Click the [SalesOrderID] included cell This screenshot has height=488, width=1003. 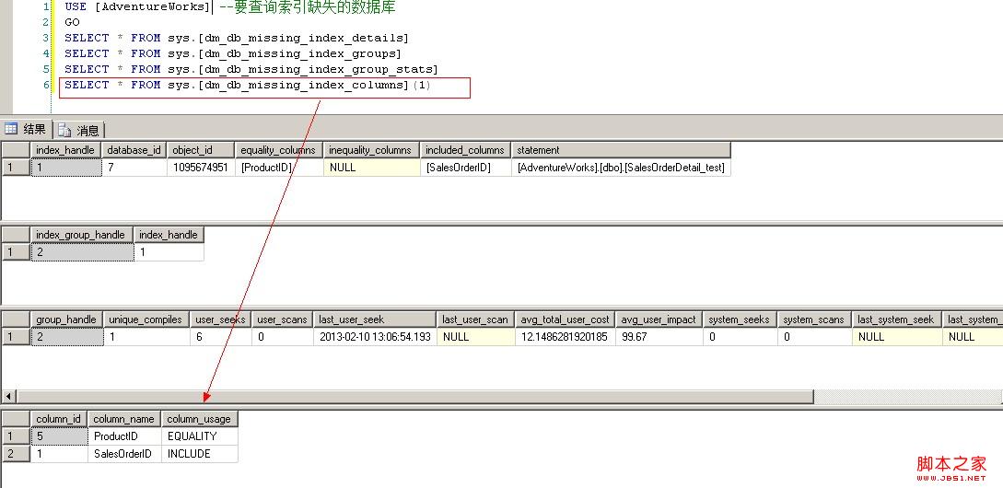tap(465, 168)
